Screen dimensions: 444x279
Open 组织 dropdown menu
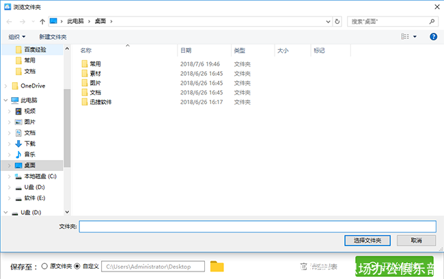tap(17, 36)
